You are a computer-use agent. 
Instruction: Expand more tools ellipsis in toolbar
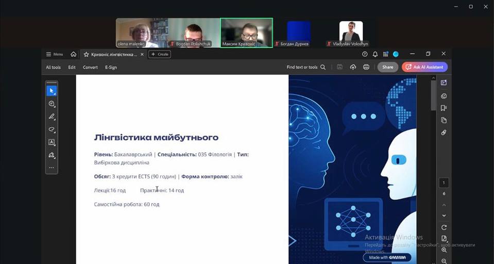(52, 168)
